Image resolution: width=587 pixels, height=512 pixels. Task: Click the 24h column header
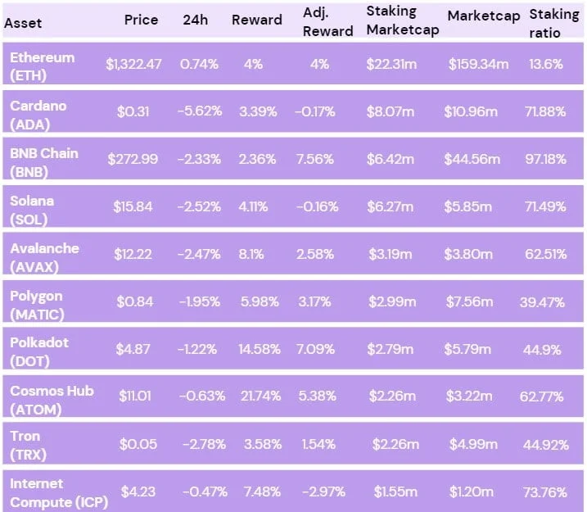tap(195, 20)
